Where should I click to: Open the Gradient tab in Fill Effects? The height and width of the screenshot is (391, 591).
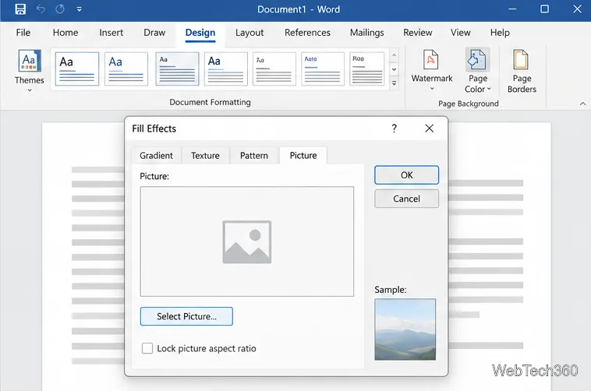tap(156, 156)
